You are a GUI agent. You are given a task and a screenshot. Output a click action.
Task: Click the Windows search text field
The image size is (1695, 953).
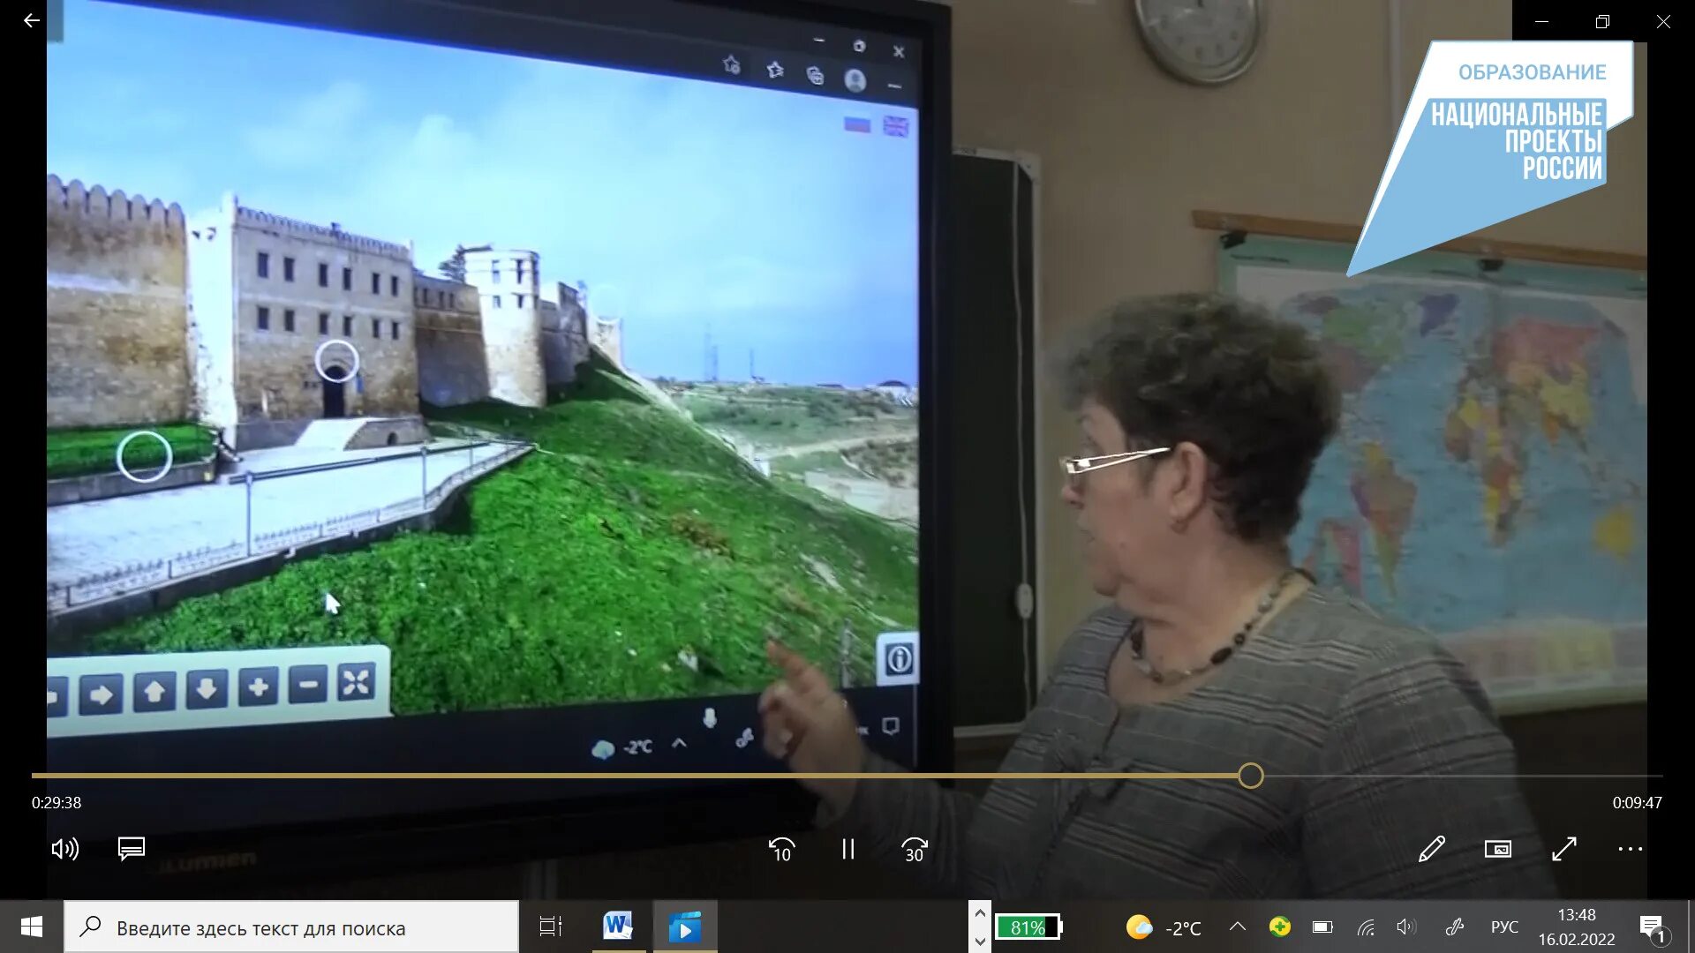pyautogui.click(x=291, y=927)
